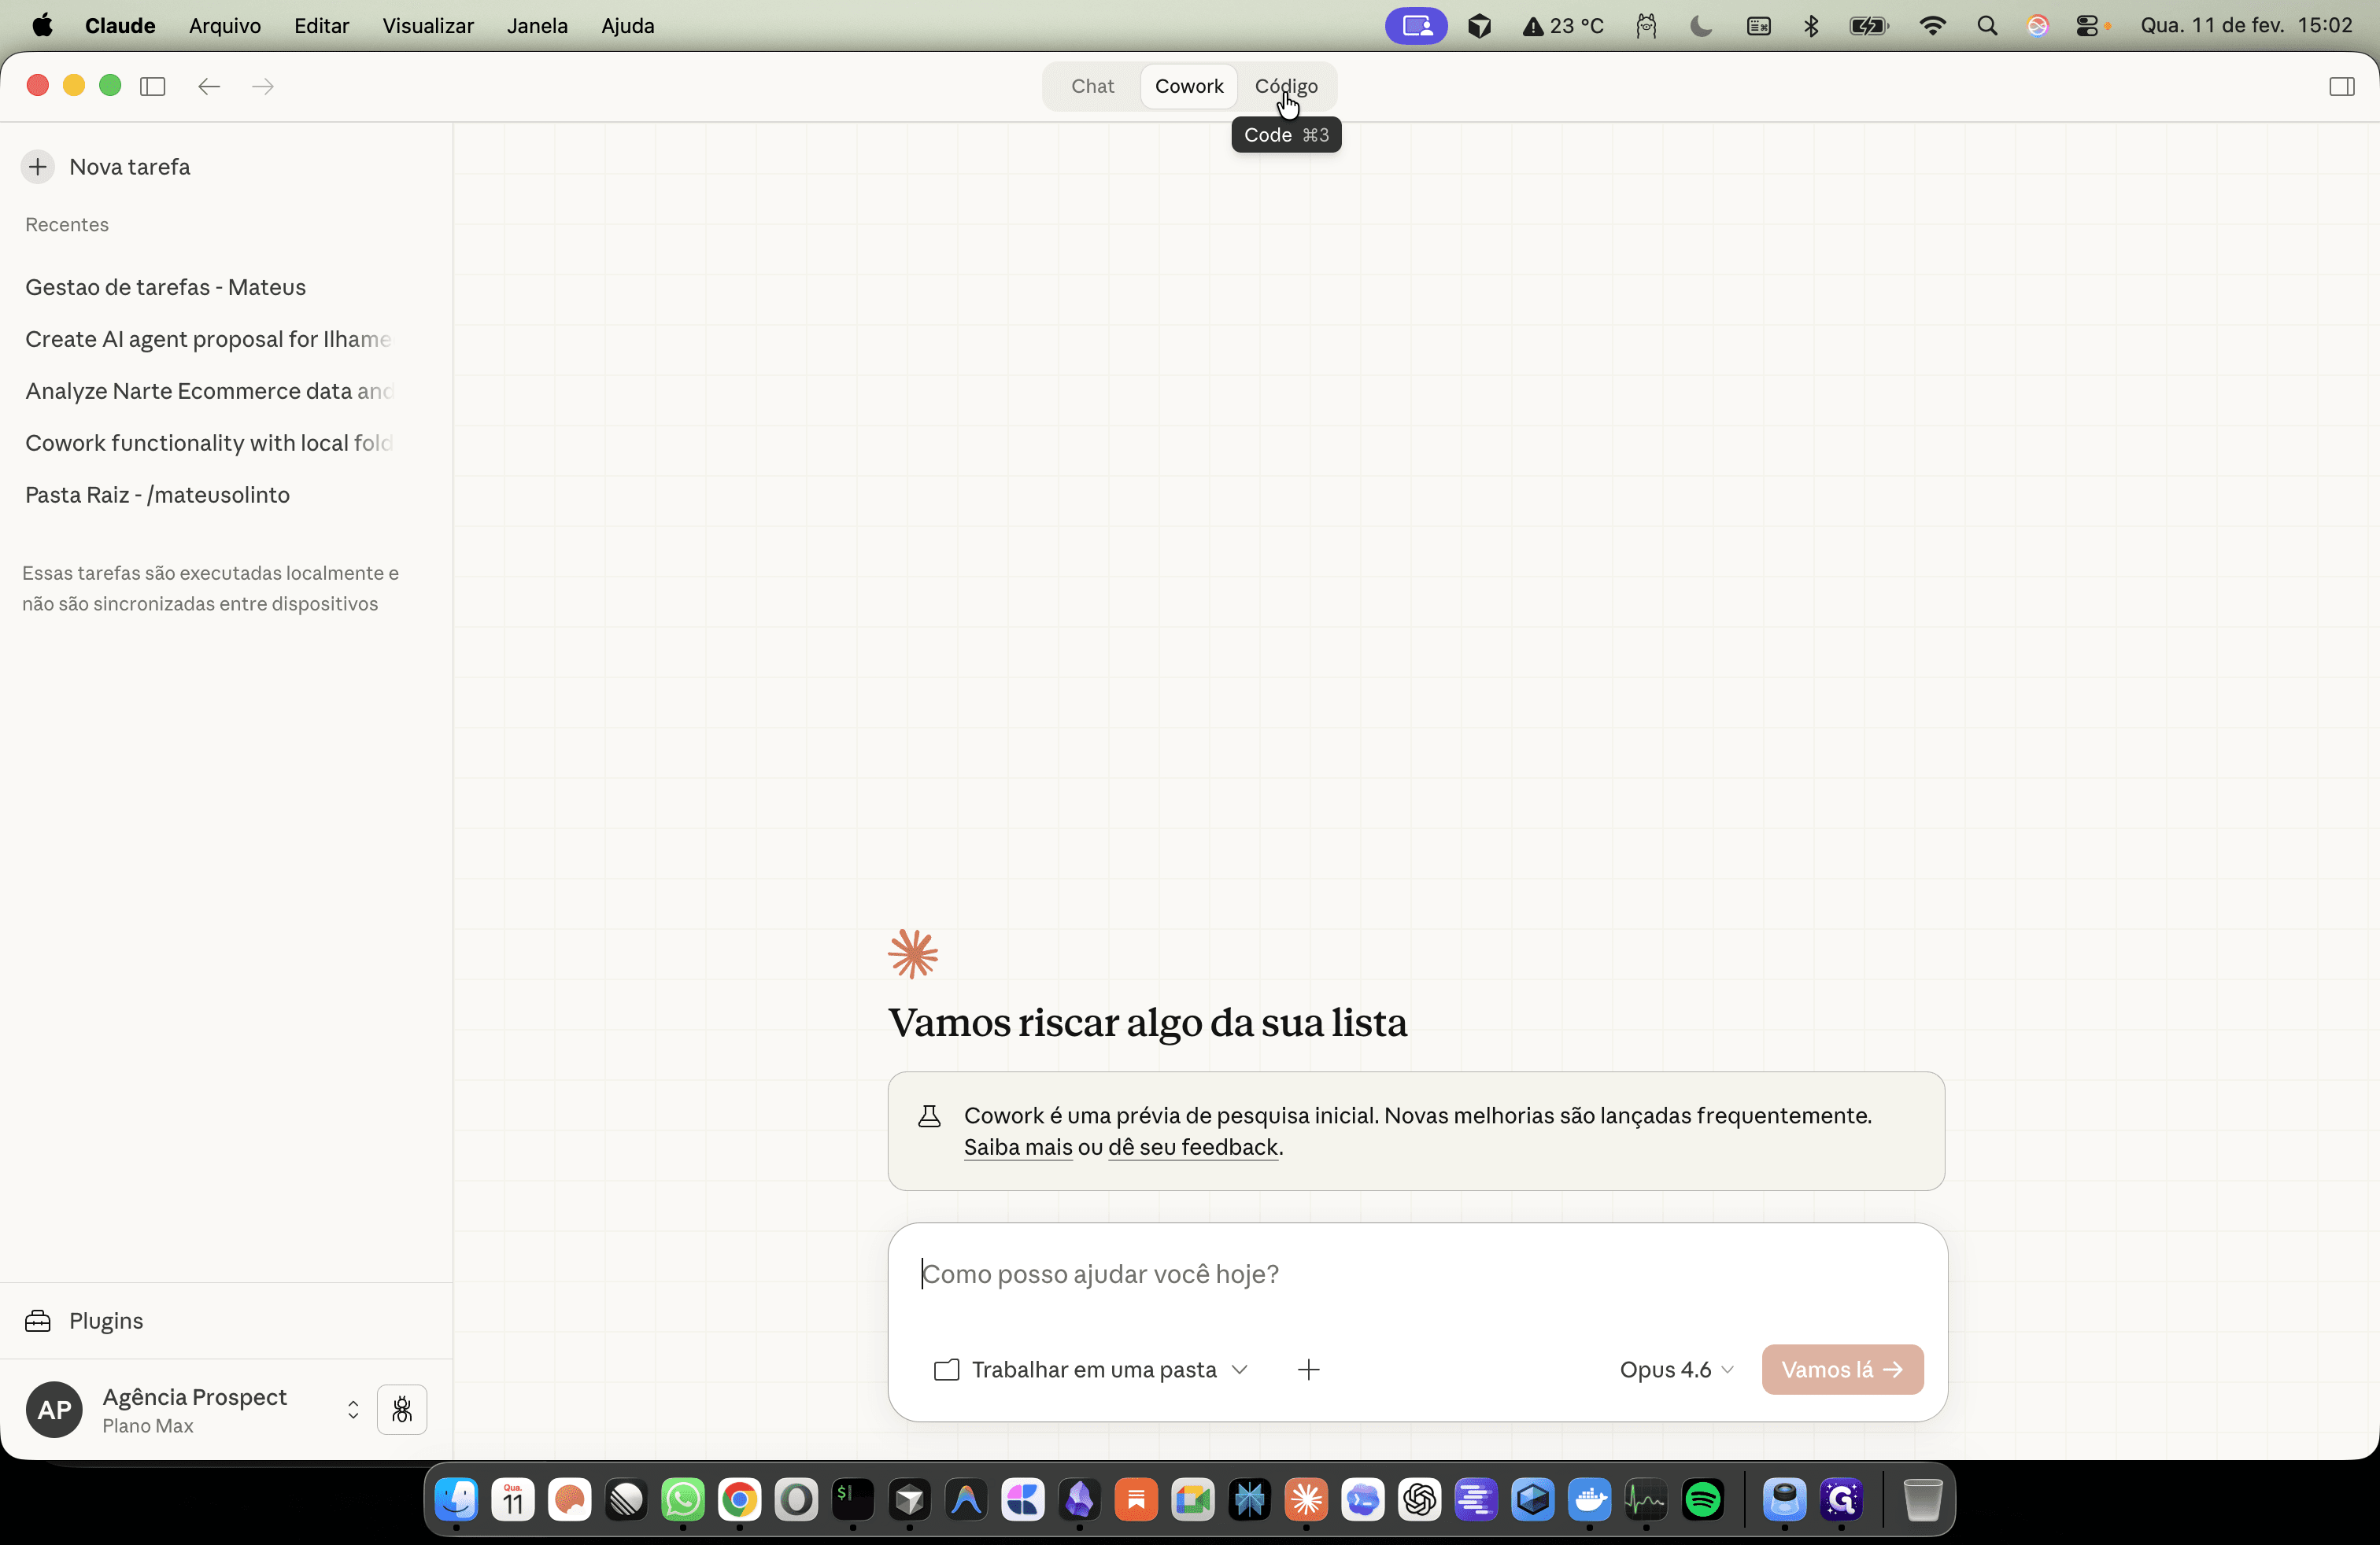Open Finder from the Dock

[x=456, y=1499]
